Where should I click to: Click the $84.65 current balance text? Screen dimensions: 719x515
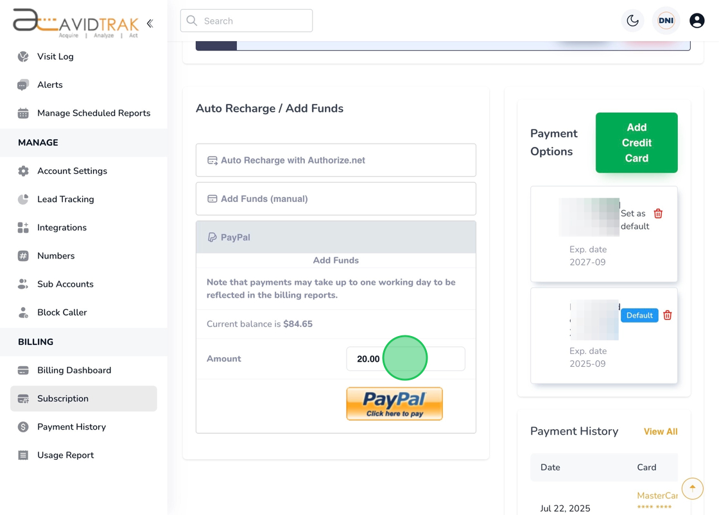(298, 324)
